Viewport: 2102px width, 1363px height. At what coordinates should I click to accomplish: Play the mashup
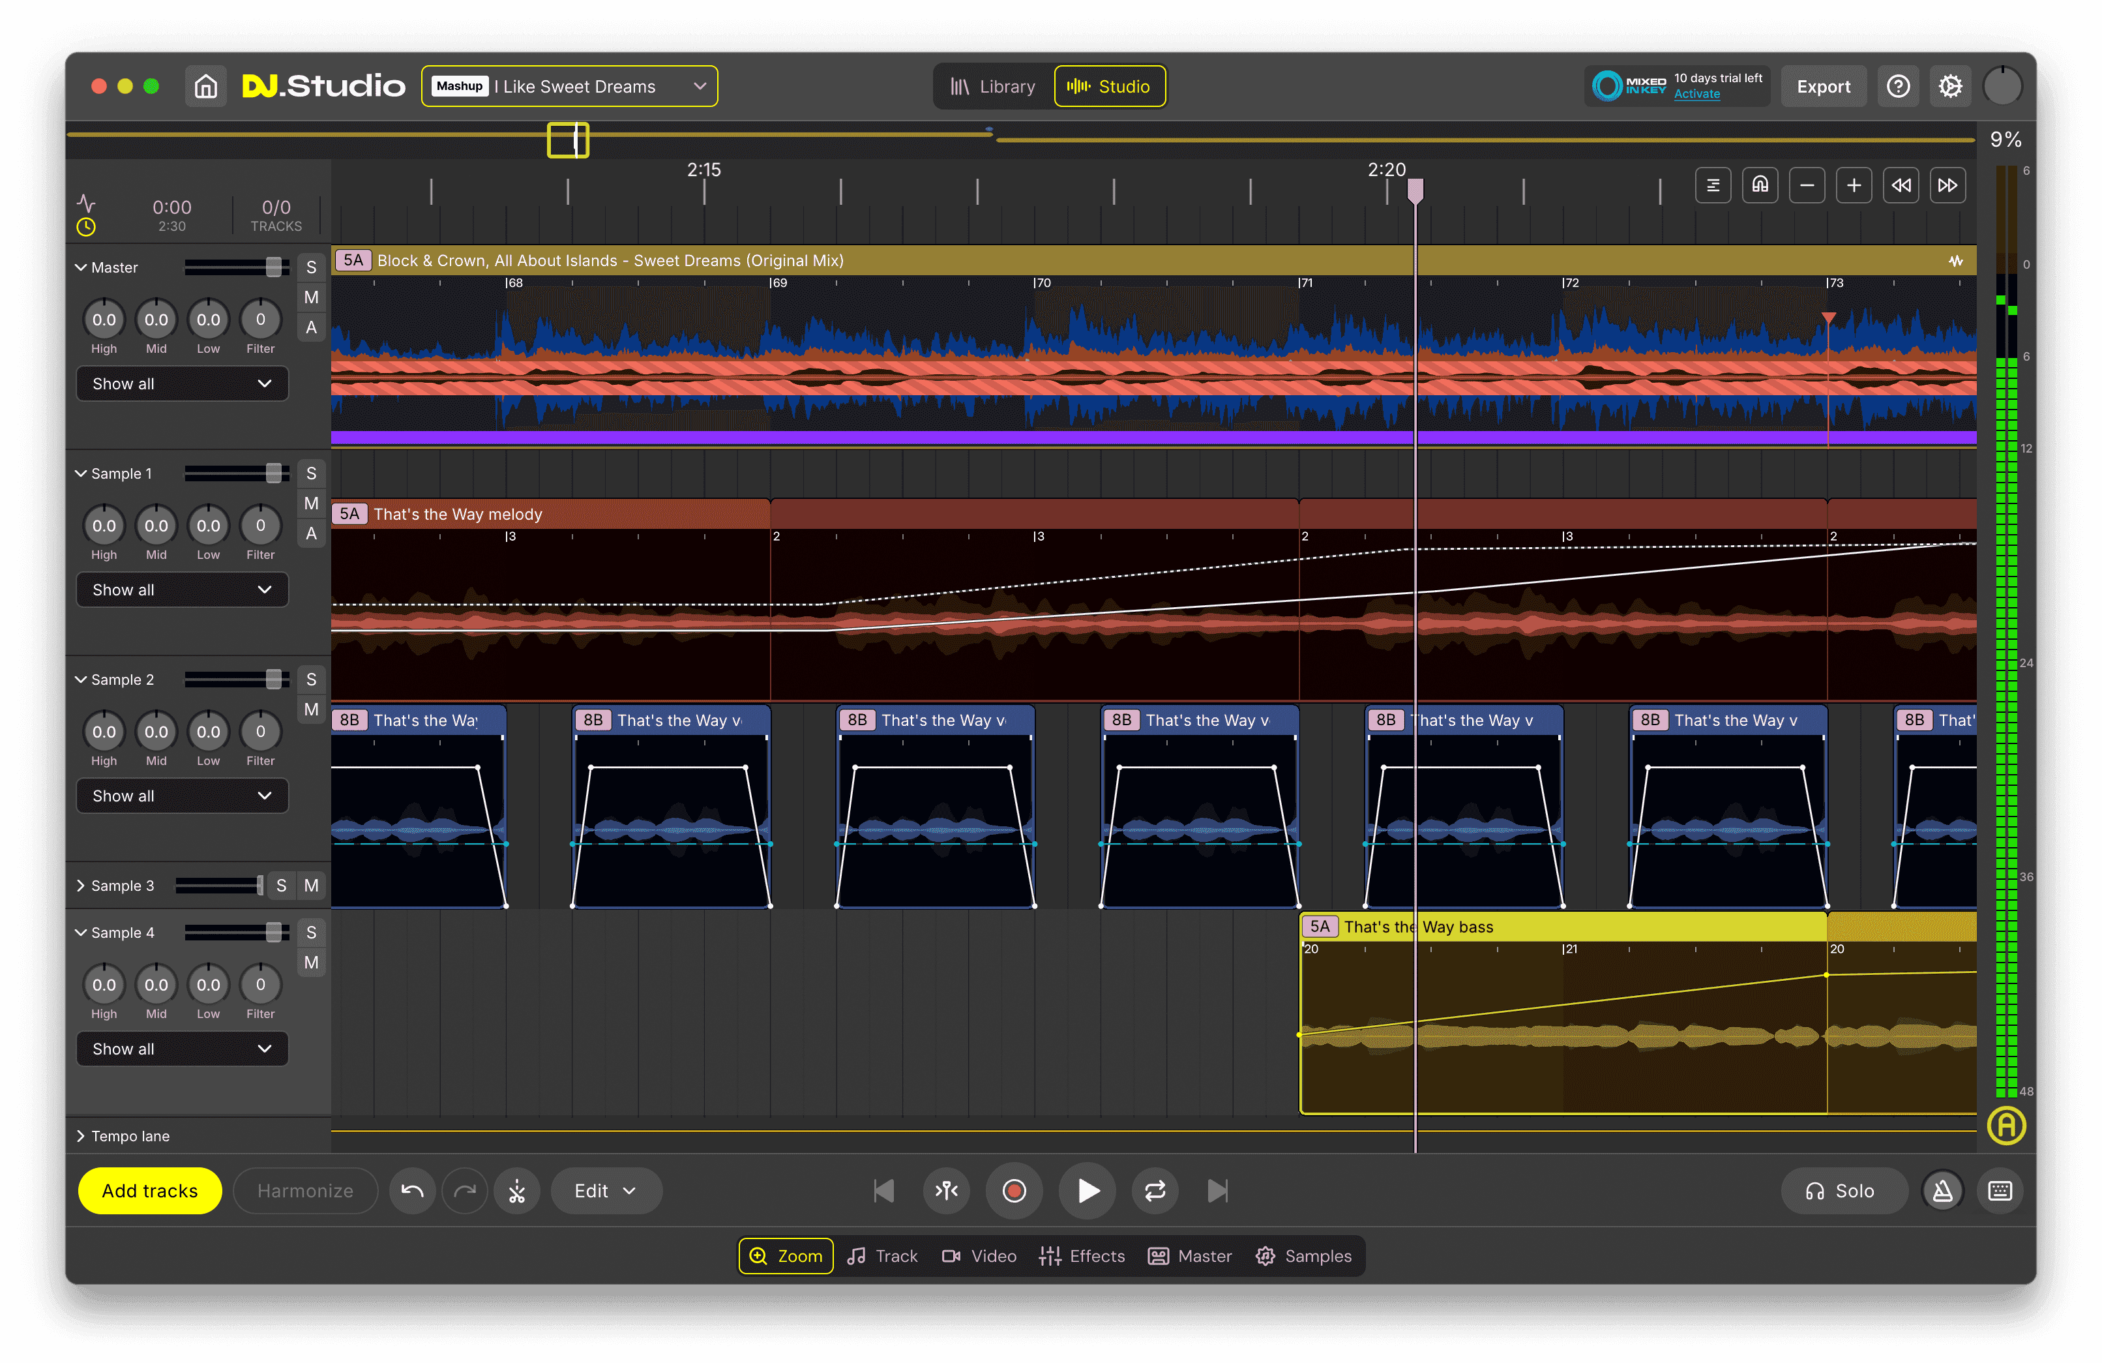1088,1191
